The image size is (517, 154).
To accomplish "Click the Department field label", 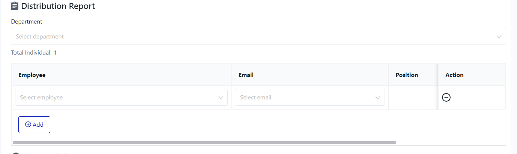I will (x=27, y=22).
